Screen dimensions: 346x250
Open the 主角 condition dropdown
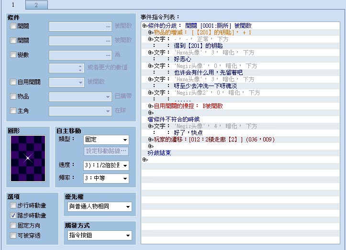(x=80, y=111)
